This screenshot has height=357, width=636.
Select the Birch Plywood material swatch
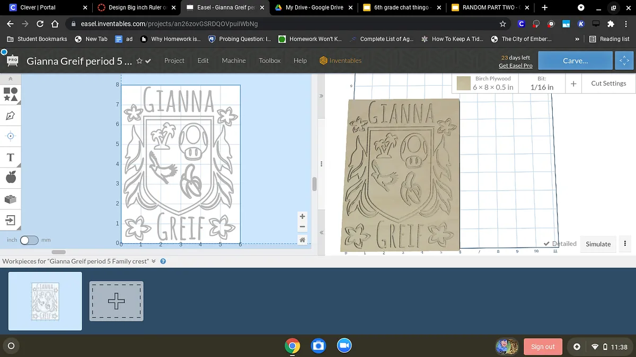click(x=464, y=84)
